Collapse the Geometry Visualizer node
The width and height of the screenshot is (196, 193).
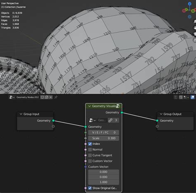[89, 106]
